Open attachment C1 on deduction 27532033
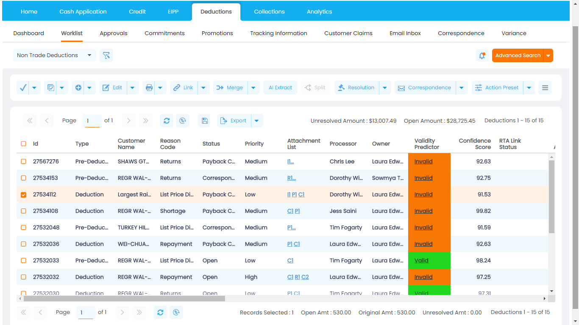579x325 pixels. pos(290,260)
